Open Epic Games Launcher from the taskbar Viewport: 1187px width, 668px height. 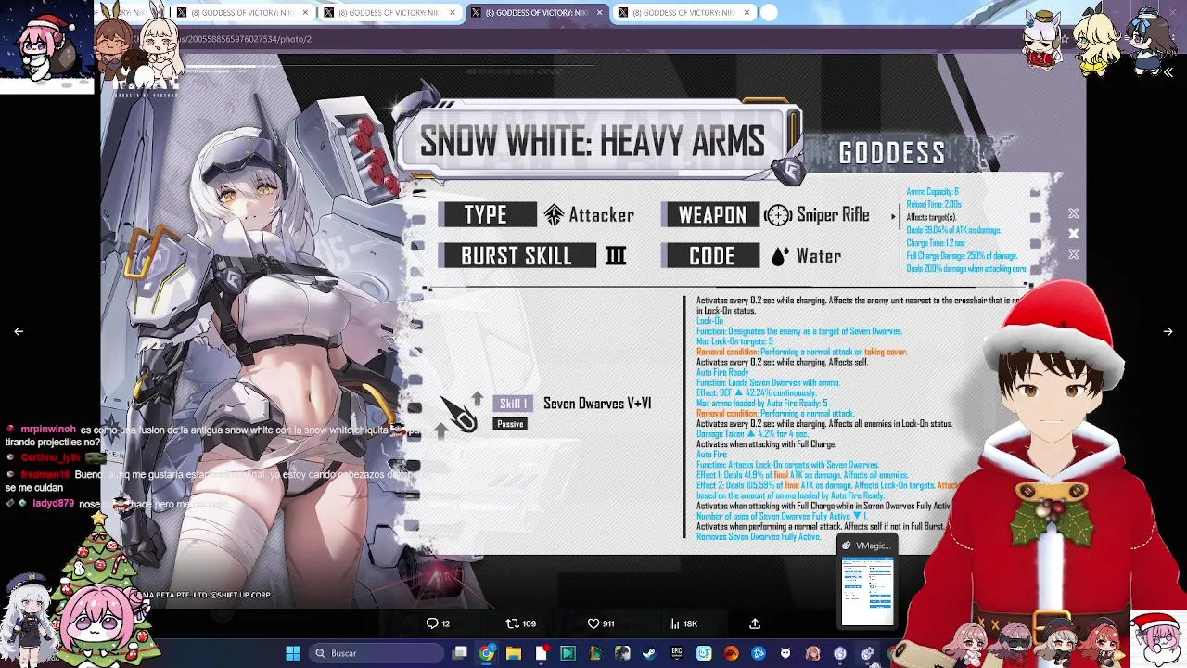[676, 653]
